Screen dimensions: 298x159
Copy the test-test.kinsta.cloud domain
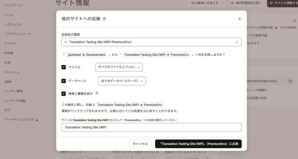[x=290, y=81]
